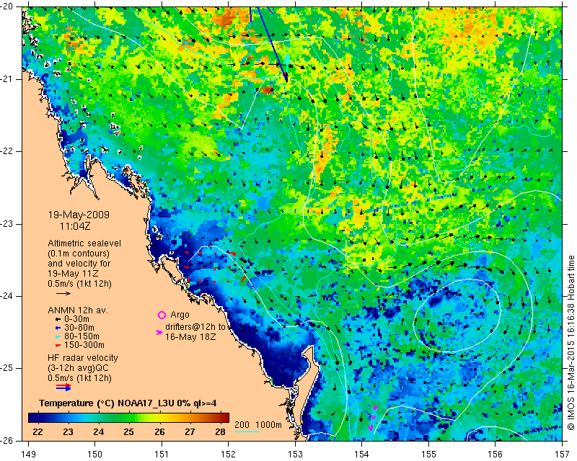Click the '(0.1m contours)' text

(79, 254)
